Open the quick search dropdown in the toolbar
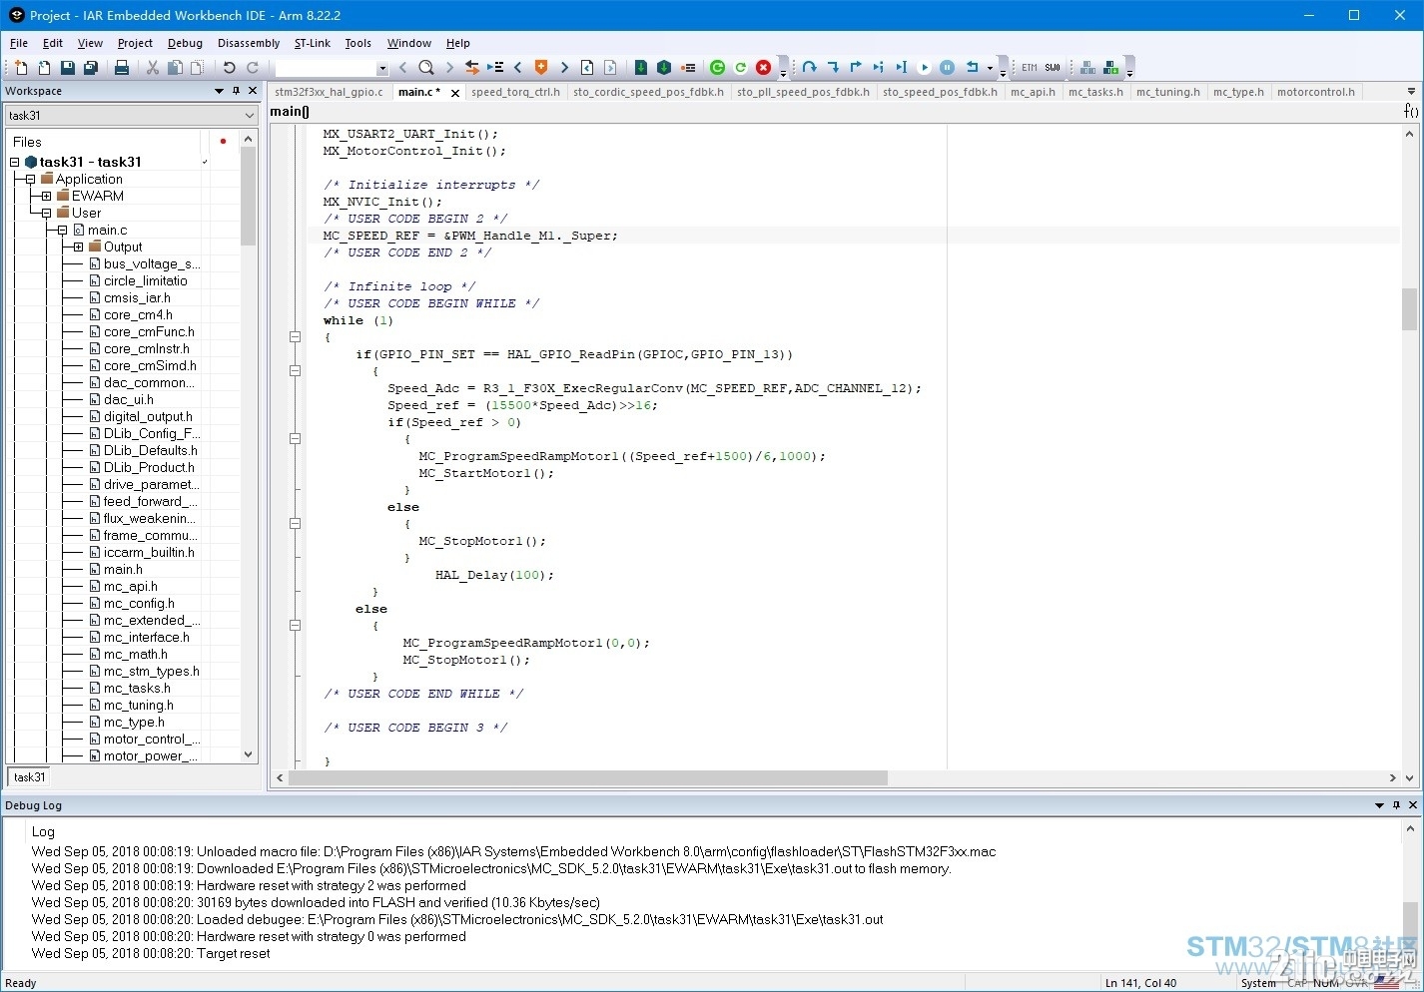Screen dimensions: 1424x992 [382, 68]
